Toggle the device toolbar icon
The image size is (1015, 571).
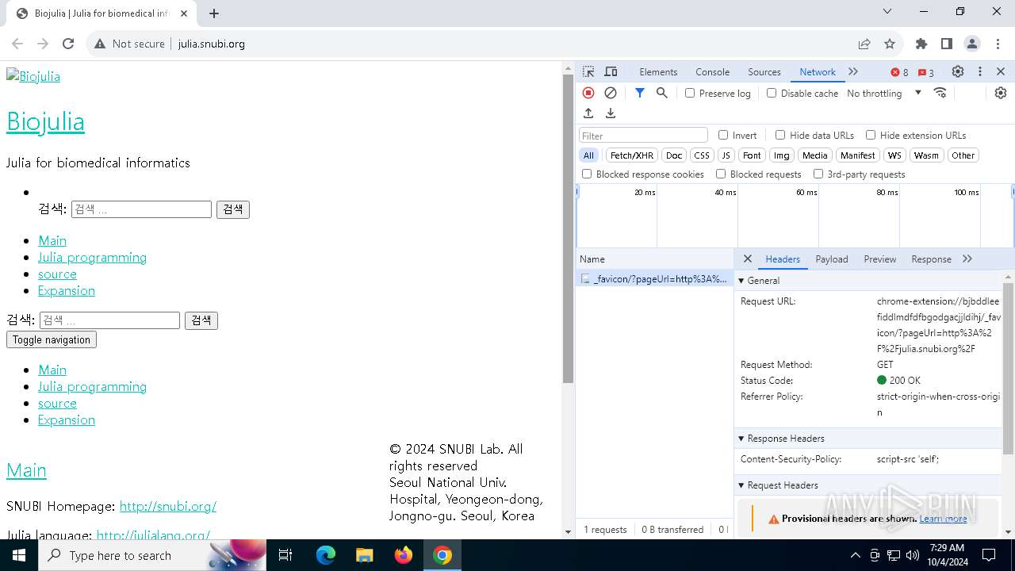click(611, 71)
